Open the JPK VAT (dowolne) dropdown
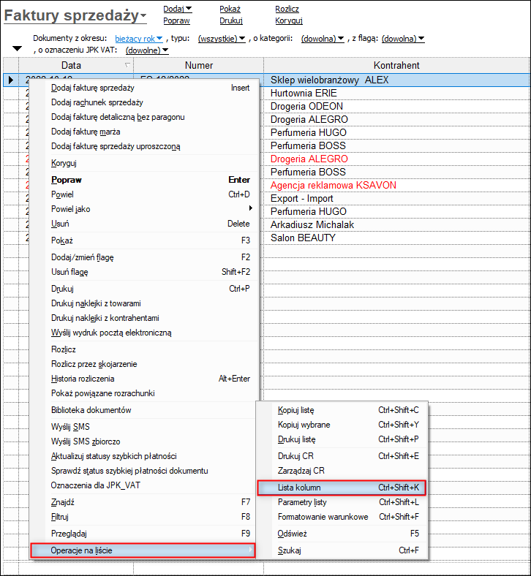The image size is (531, 576). coord(147,50)
